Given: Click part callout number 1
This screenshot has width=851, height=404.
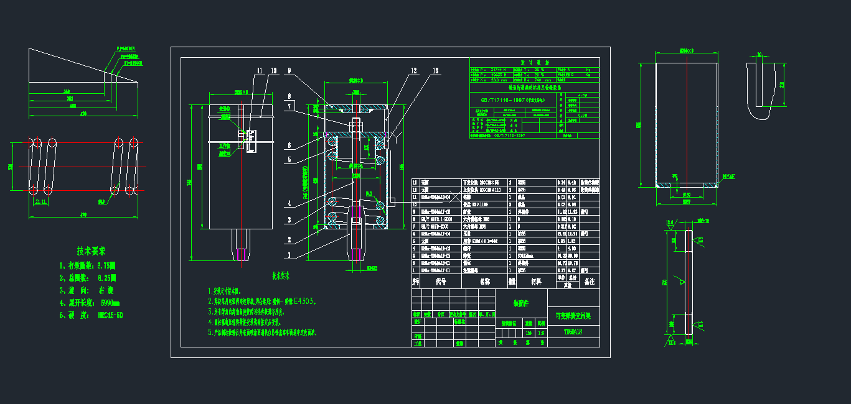Looking at the screenshot, I should pyautogui.click(x=289, y=255).
